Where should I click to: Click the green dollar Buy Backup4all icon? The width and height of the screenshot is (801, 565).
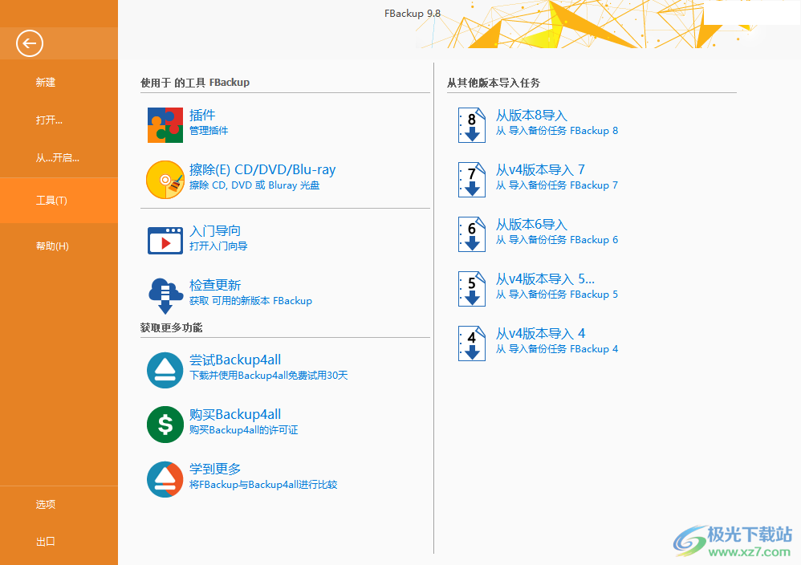(x=165, y=425)
